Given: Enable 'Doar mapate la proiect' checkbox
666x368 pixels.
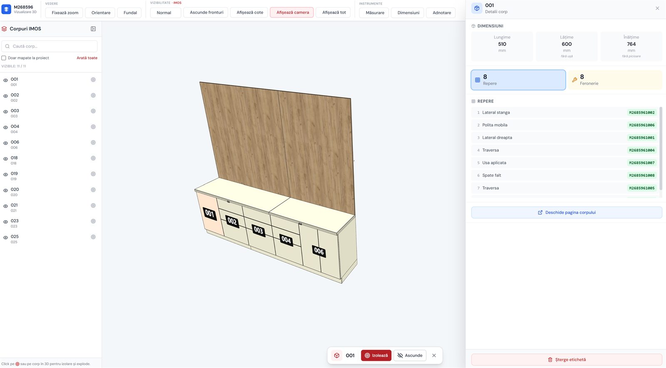Looking at the screenshot, I should click(x=4, y=58).
